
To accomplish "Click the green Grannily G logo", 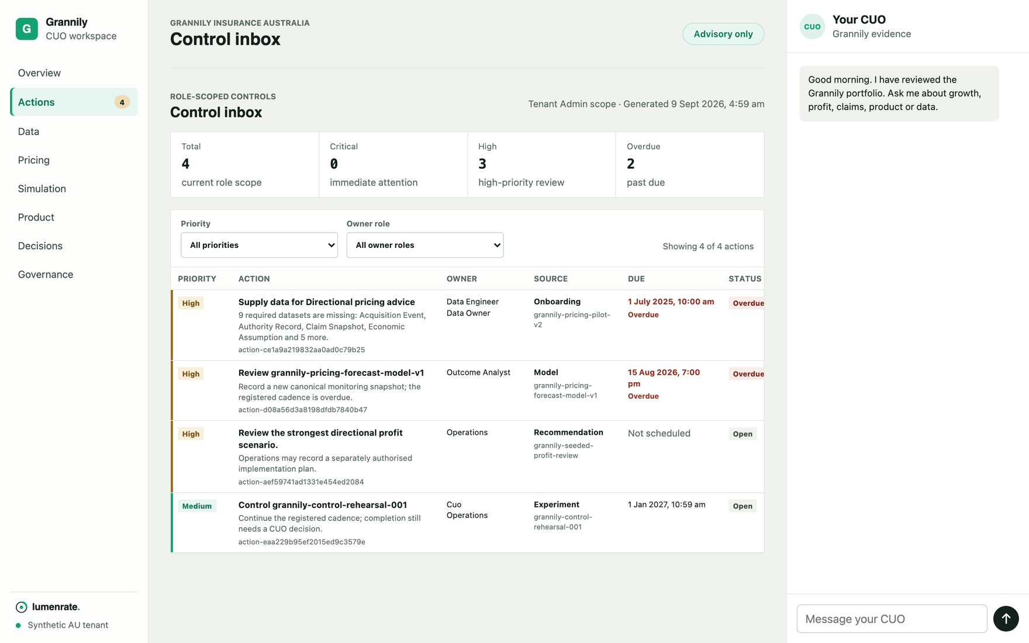I will (x=27, y=29).
